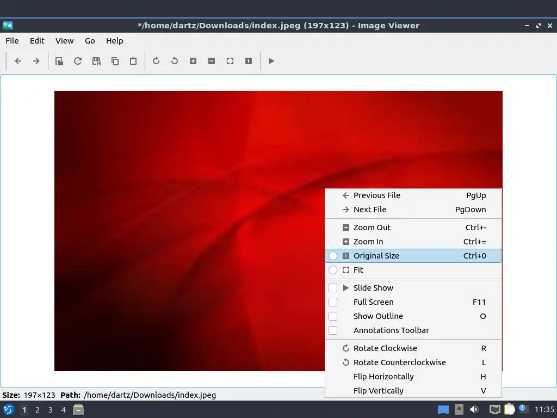Reload the image with toolbar refresh icon

tap(78, 61)
